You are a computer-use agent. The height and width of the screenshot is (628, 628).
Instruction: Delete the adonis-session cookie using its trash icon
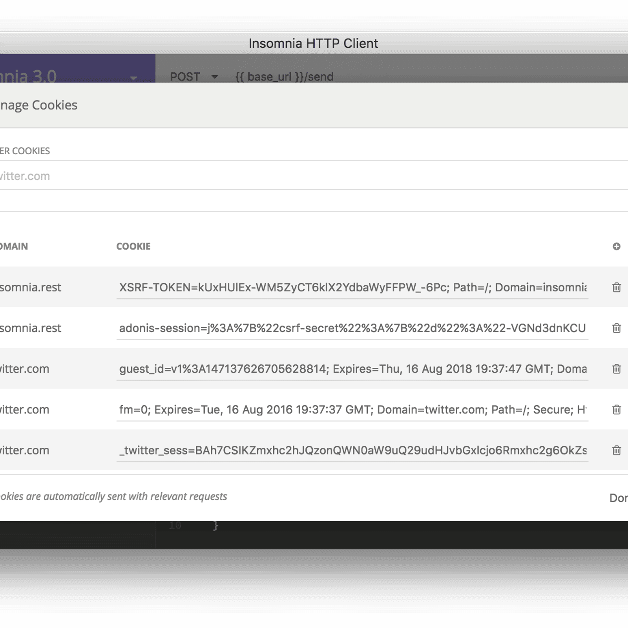point(616,328)
